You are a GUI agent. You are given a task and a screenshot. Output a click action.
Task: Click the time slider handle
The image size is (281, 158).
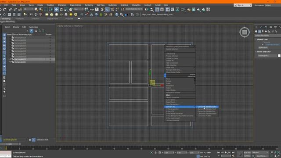10,144
